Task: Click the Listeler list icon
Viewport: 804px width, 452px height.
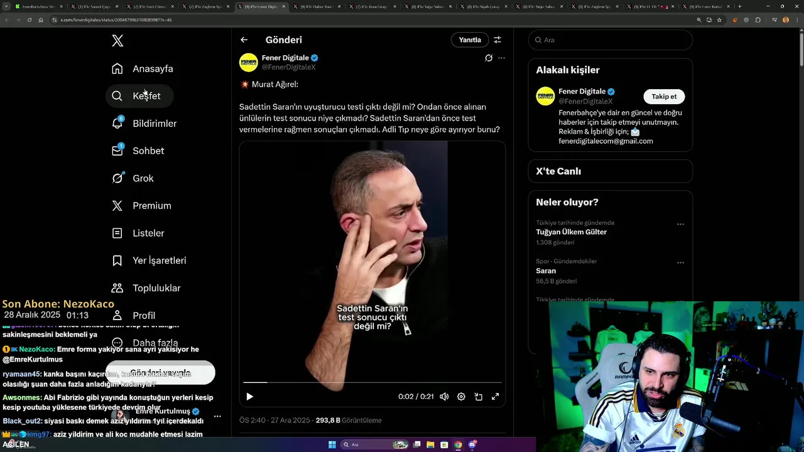Action: 117,233
